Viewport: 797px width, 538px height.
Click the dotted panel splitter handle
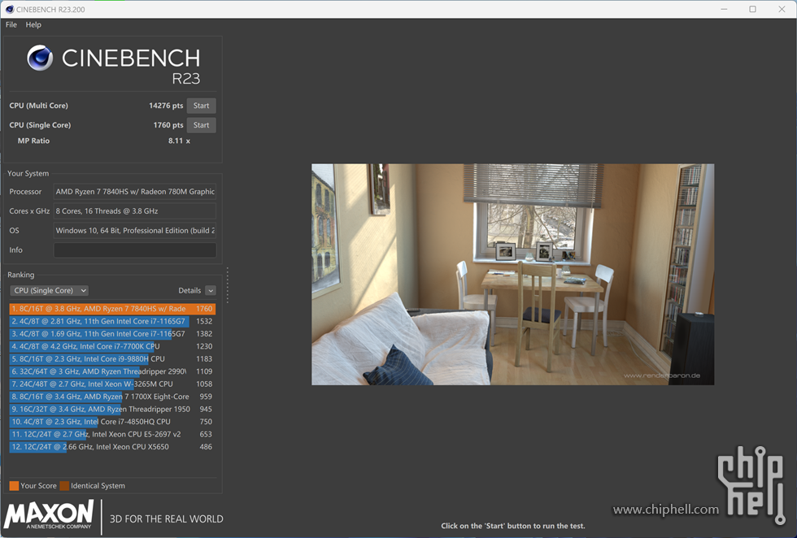227,285
